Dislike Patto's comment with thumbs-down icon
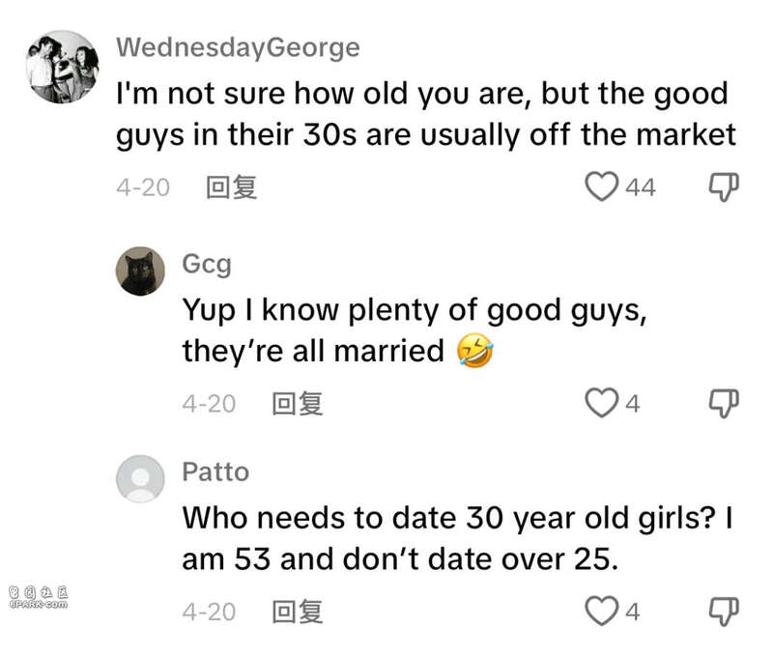This screenshot has height=656, width=773. [x=724, y=613]
